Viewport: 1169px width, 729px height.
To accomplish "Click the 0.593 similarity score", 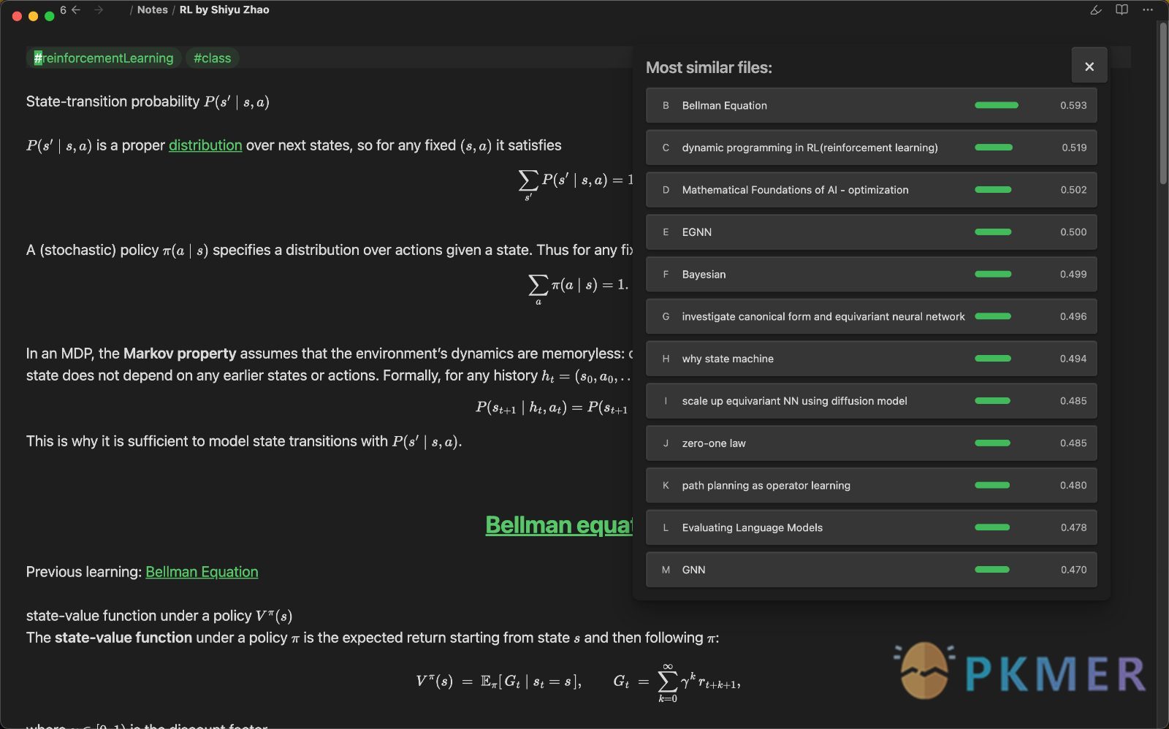I will [1073, 105].
